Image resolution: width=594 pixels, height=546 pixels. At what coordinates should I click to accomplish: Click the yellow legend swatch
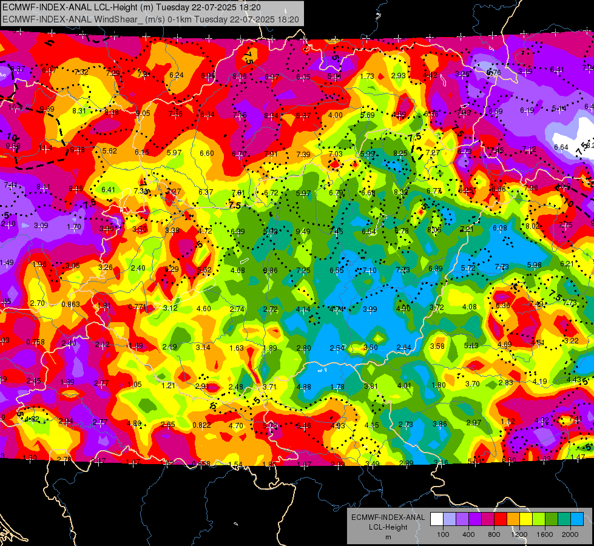coord(526,519)
